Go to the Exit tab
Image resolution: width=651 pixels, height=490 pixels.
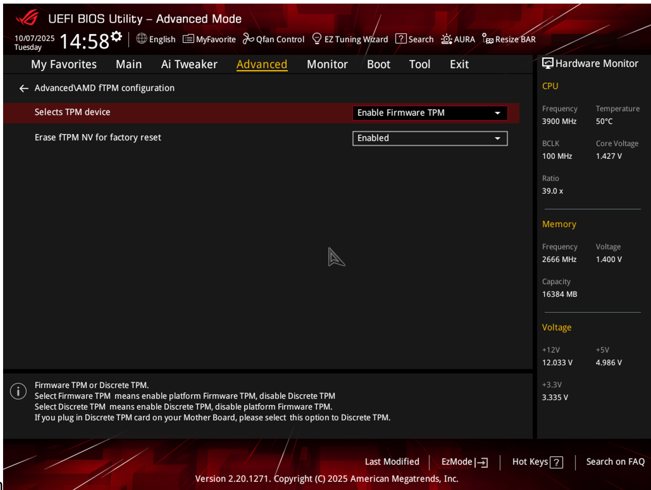coord(459,64)
